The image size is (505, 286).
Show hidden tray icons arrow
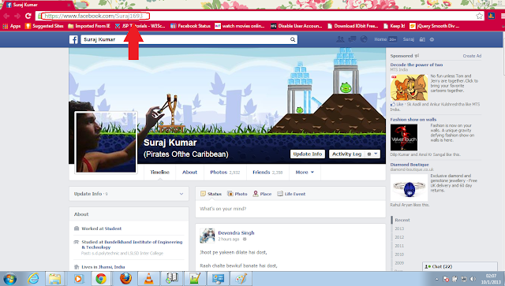(436, 279)
